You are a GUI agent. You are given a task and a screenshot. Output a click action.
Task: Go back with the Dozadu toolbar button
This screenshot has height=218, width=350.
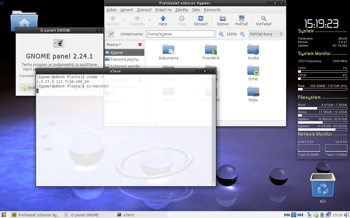113,21
